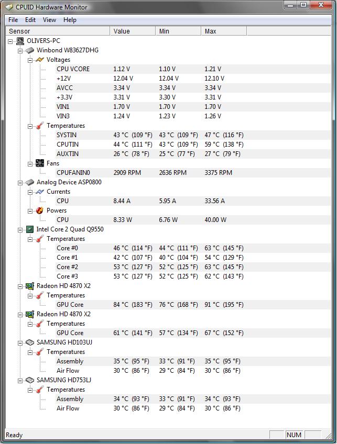
Task: Select the Powers flame icon
Action: [40, 210]
